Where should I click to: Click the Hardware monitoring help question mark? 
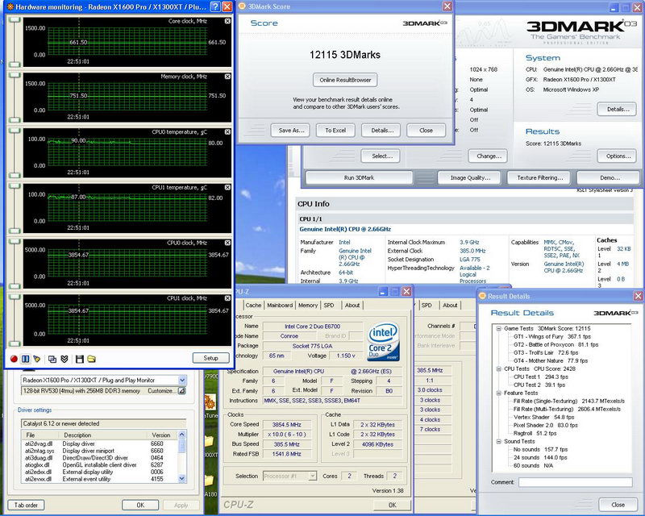tap(214, 6)
